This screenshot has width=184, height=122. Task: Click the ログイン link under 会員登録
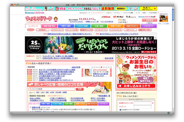(150, 23)
